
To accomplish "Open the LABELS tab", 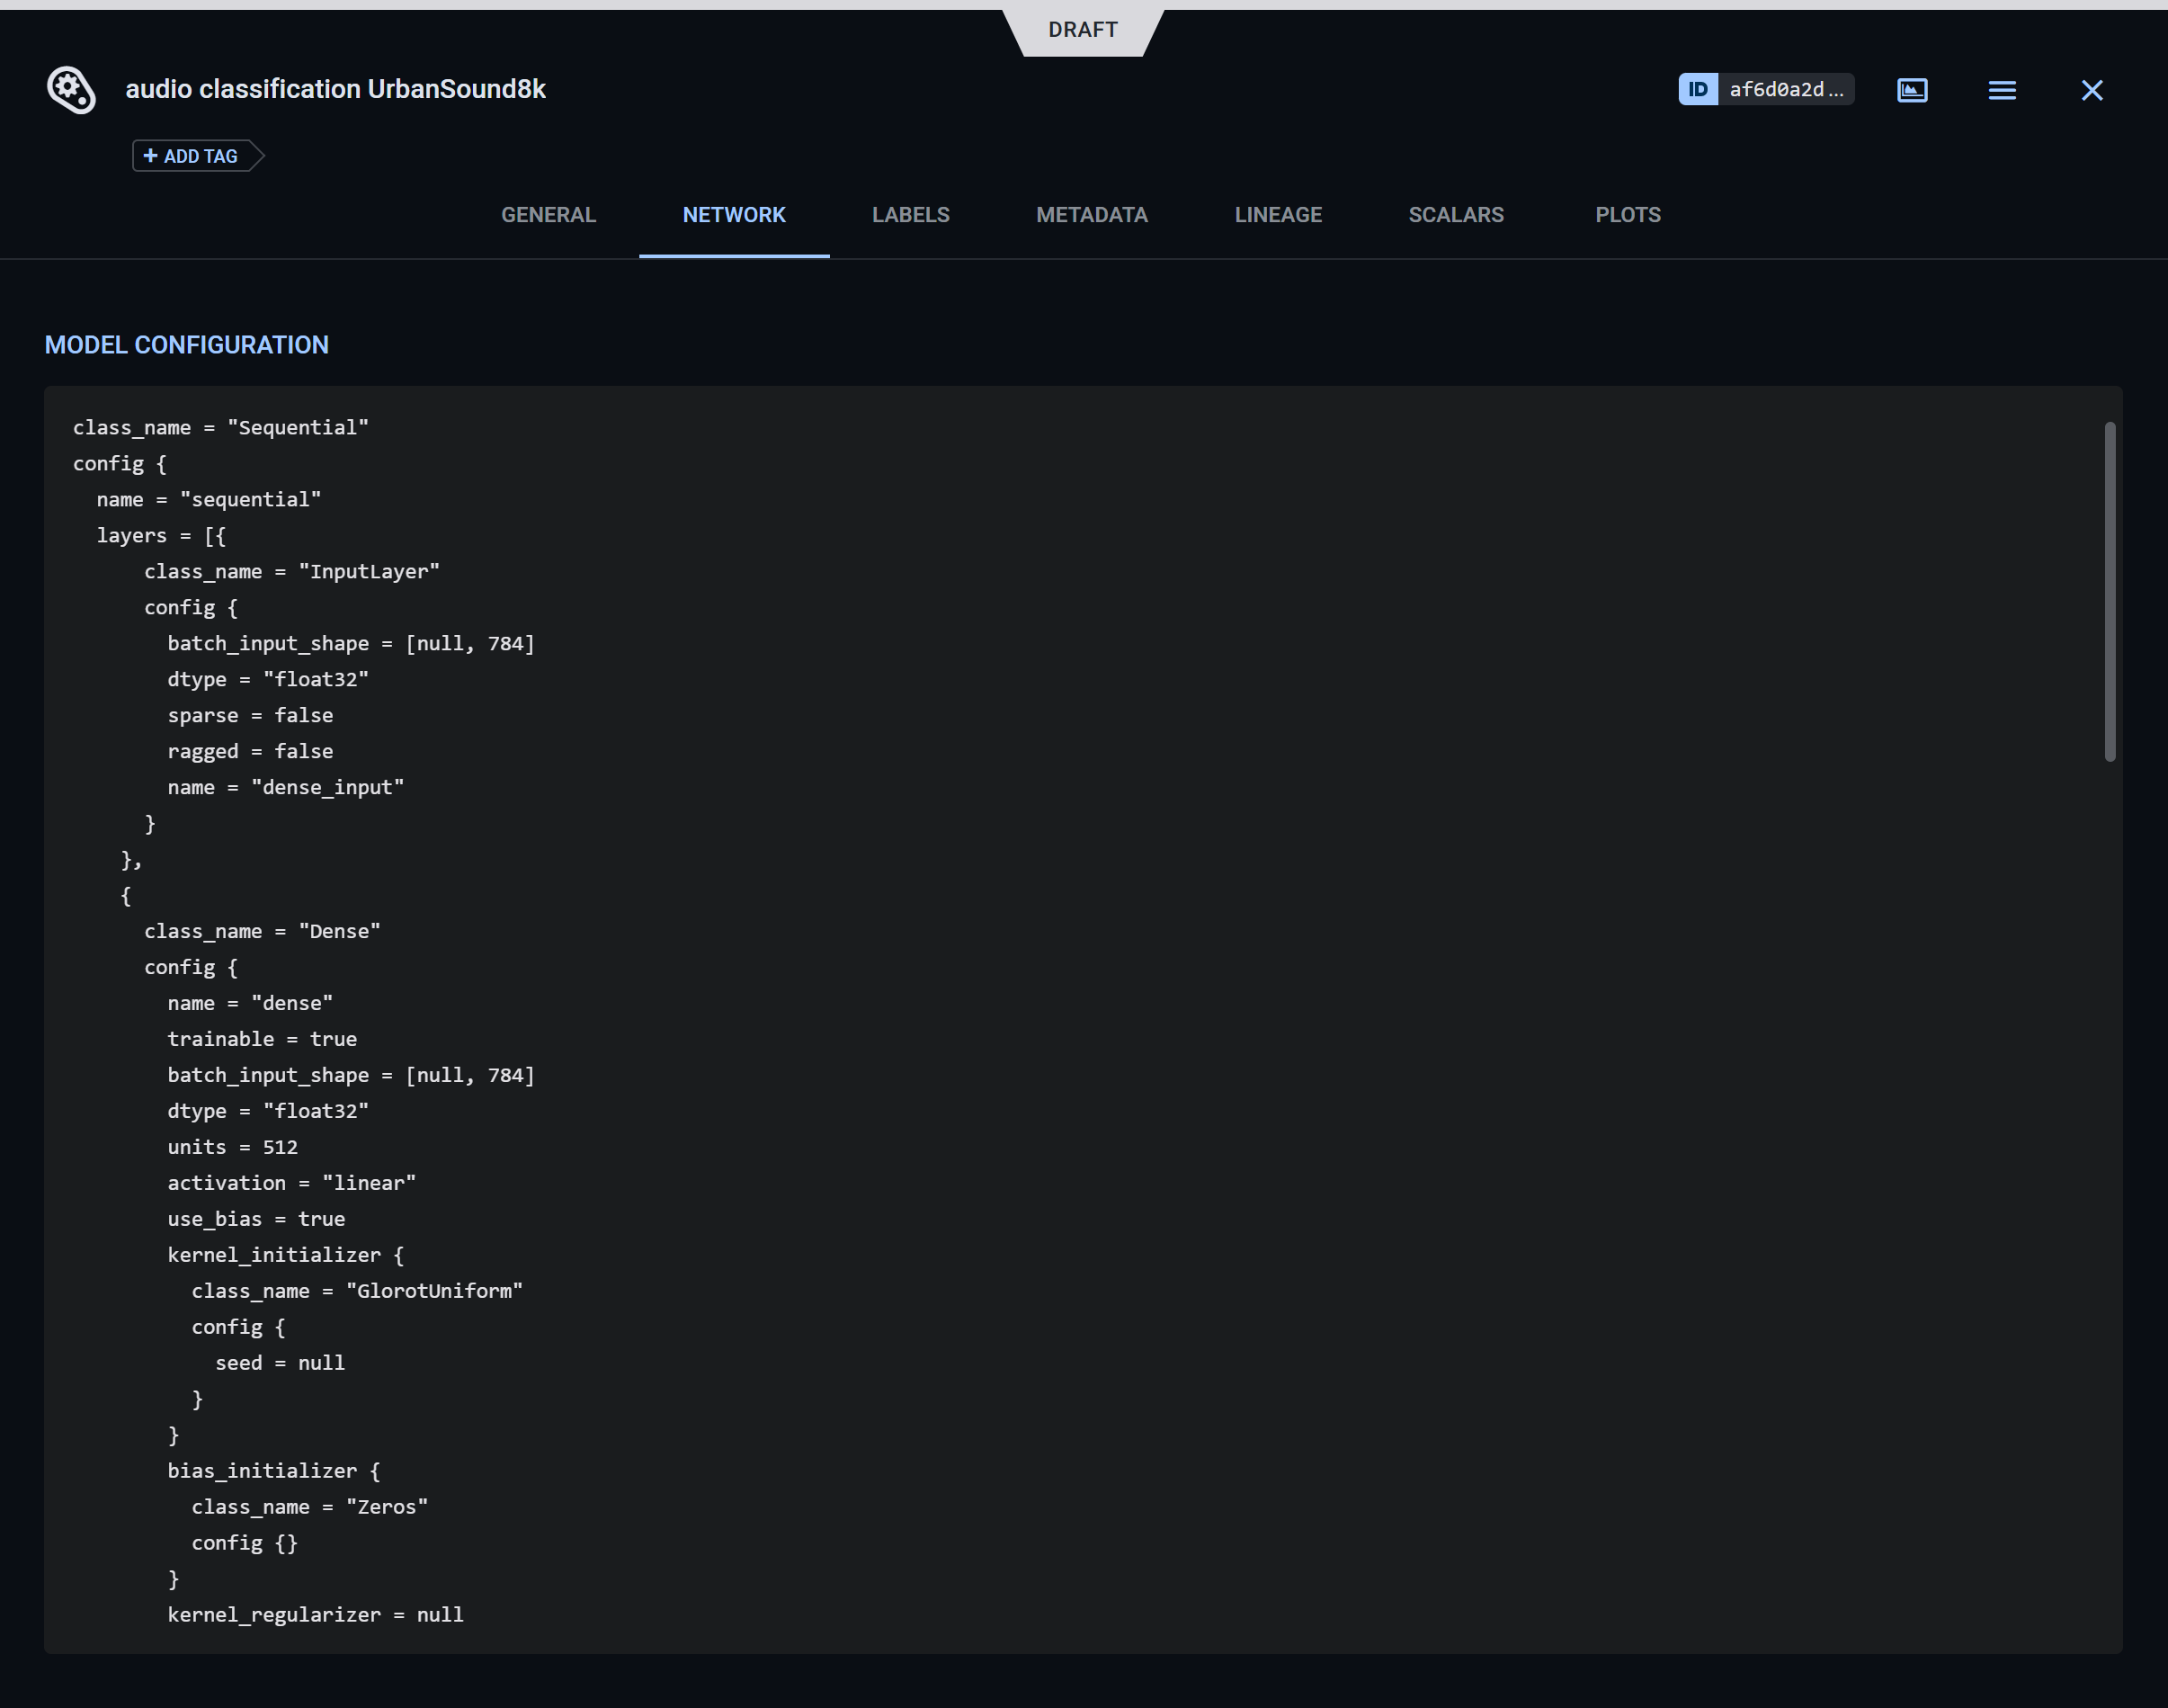I will (x=911, y=214).
